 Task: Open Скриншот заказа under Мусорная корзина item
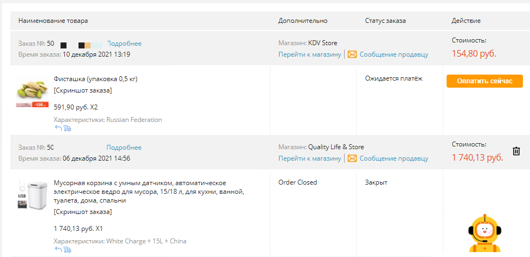click(83, 212)
